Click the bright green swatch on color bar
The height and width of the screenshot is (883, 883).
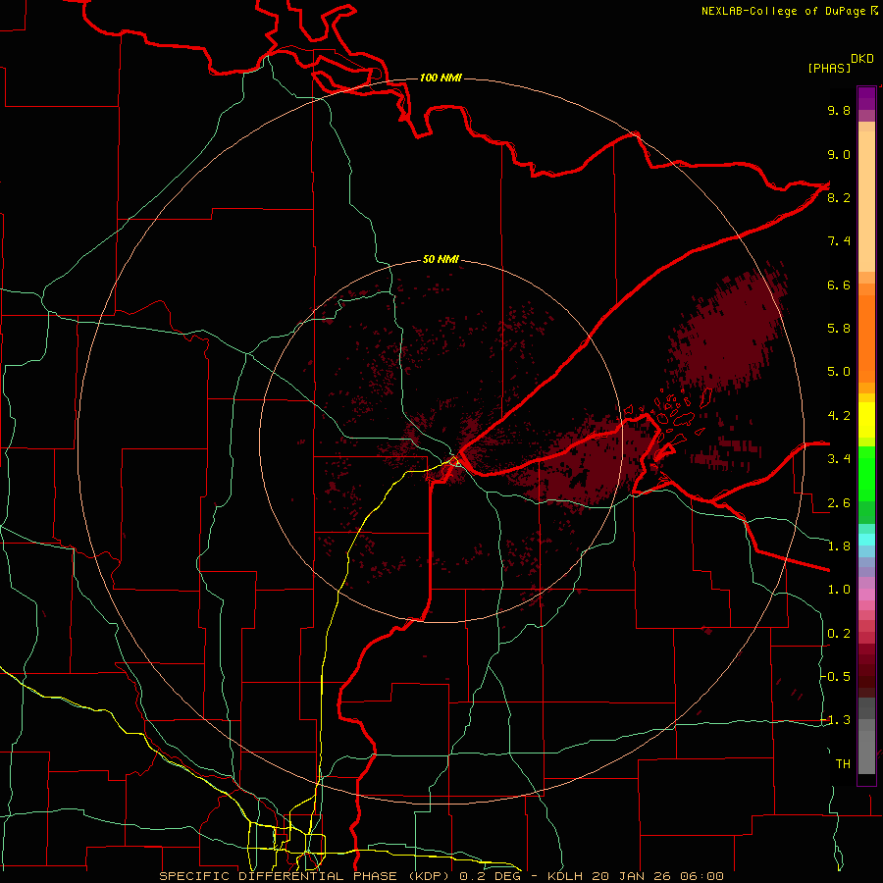point(866,472)
